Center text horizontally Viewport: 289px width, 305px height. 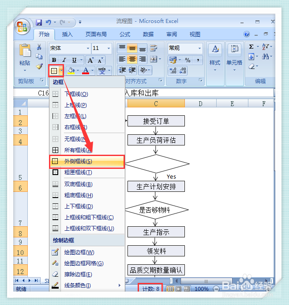click(x=132, y=59)
